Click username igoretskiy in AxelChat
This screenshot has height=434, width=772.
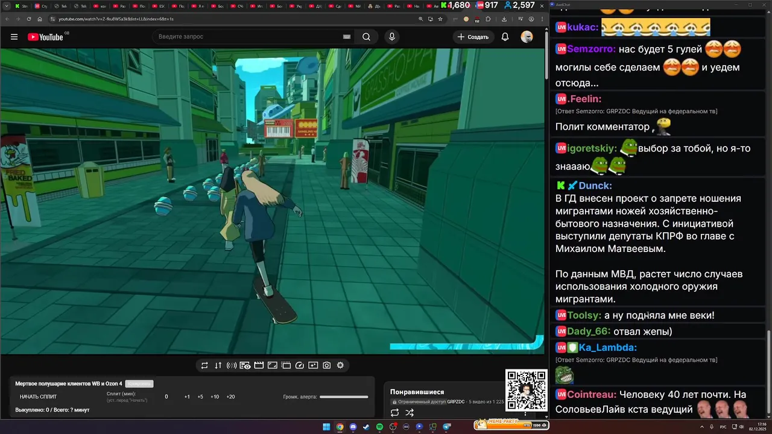(x=592, y=148)
